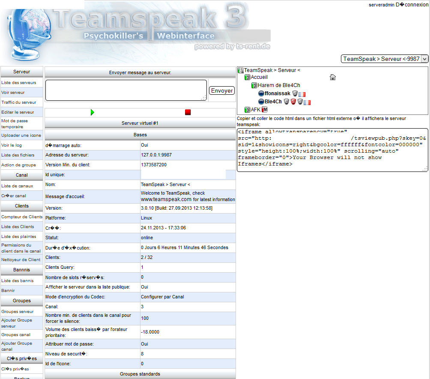
Task: Click the French flag next to ffonaissak
Action: tap(302, 94)
